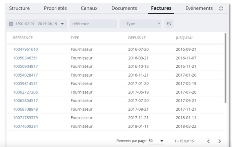
Task: Switch to the Canaux tab
Action: point(89,8)
